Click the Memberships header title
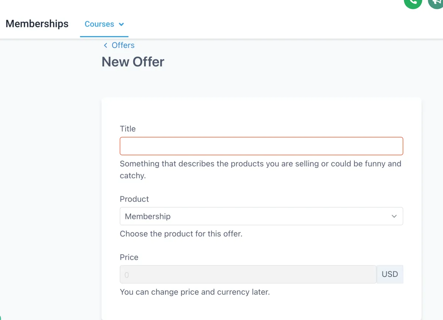Viewport: 443px width, 320px height. (x=37, y=24)
